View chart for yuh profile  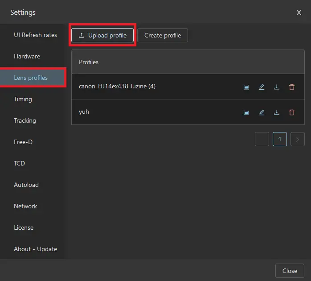tap(246, 112)
